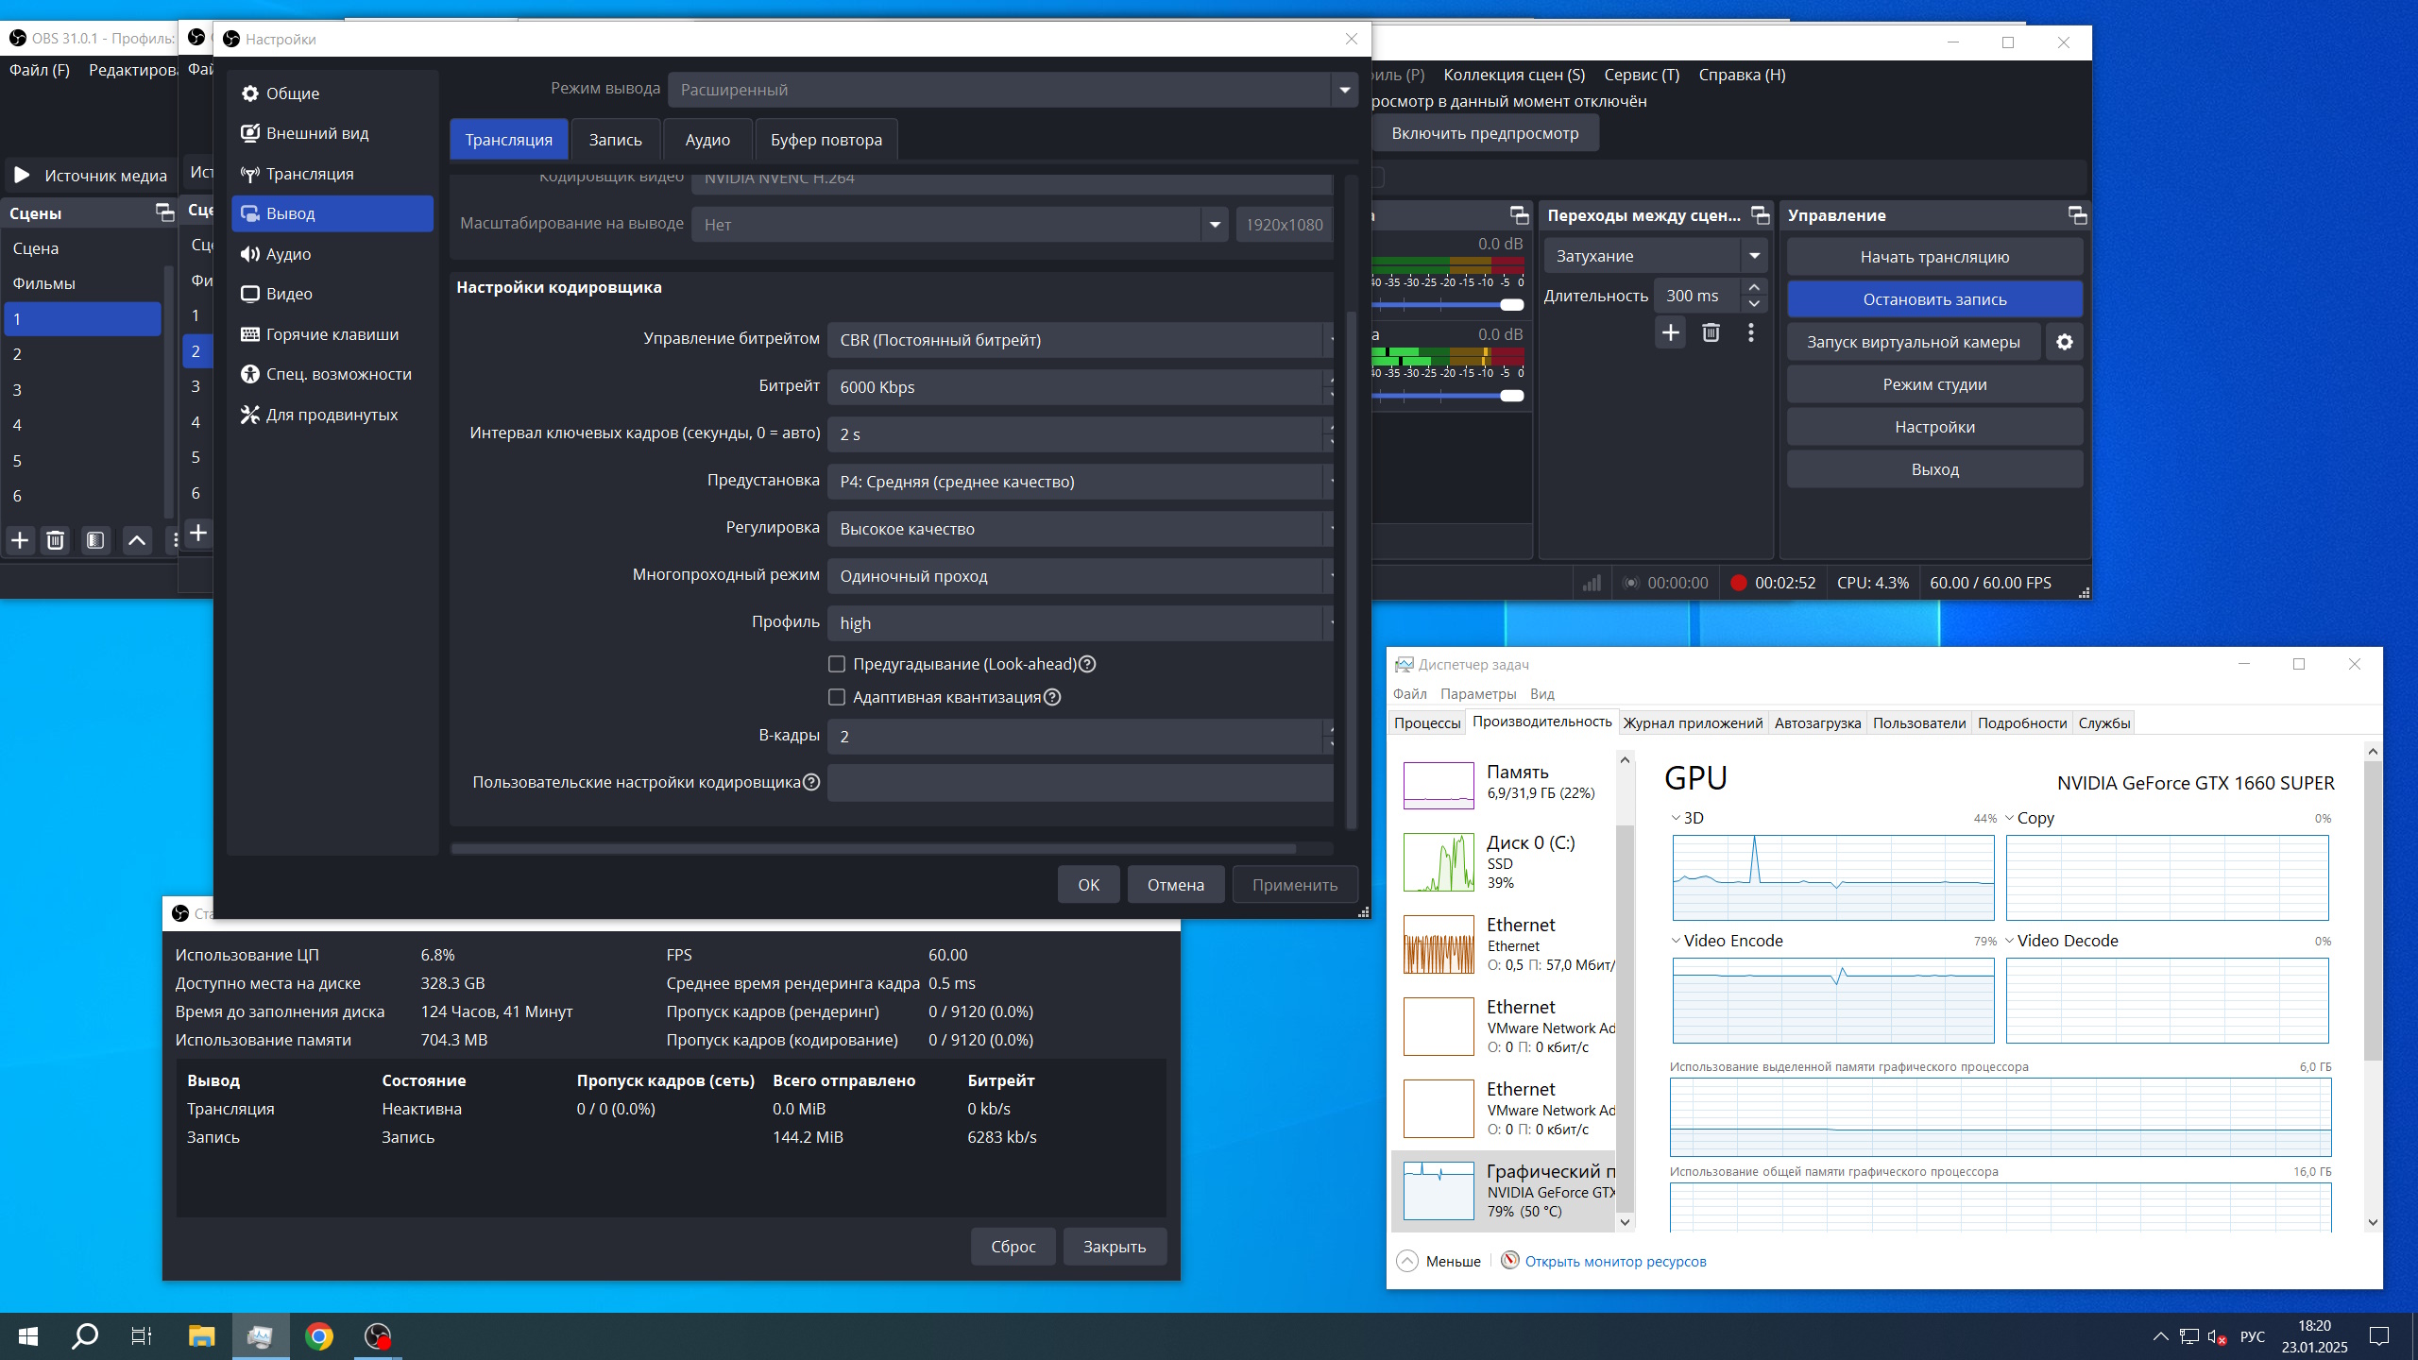The height and width of the screenshot is (1360, 2418).
Task: Click the trash icon to remove scene transition
Action: [1711, 332]
